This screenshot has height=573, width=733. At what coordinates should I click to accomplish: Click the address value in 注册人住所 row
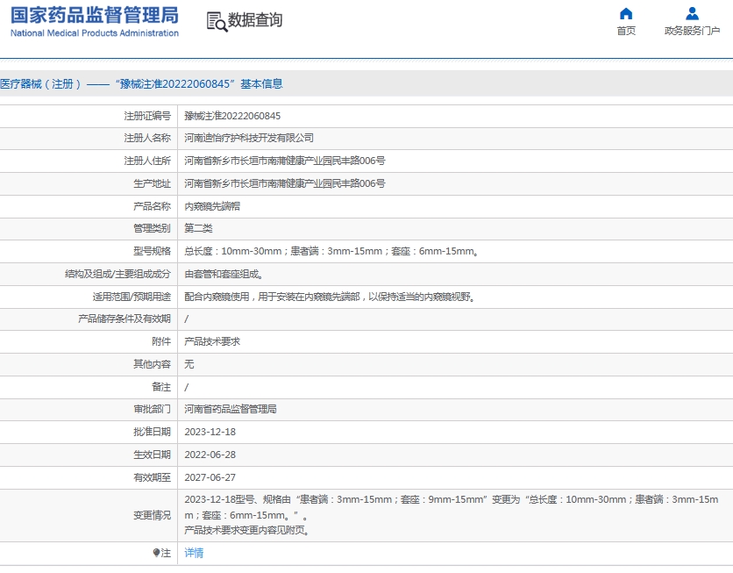285,161
